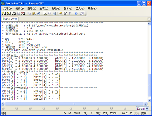Viewport: 152px width, 116px height.
Task: Click the '数字' Num Lock indicator
Action: [x=144, y=113]
